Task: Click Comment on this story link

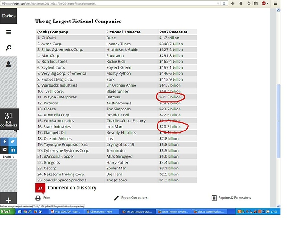Action: [x=72, y=188]
